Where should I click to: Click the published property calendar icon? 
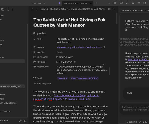pyautogui.click(x=35, y=57)
